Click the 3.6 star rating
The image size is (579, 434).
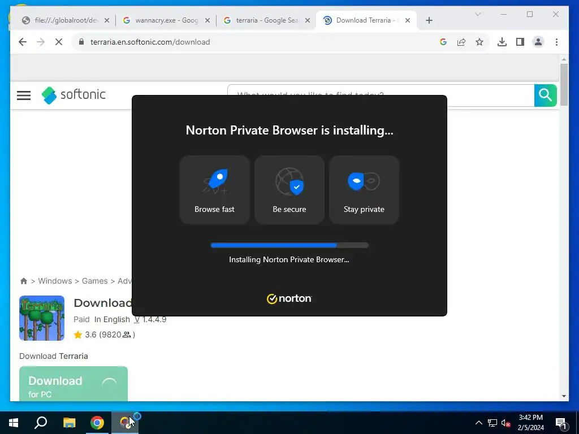(x=104, y=335)
